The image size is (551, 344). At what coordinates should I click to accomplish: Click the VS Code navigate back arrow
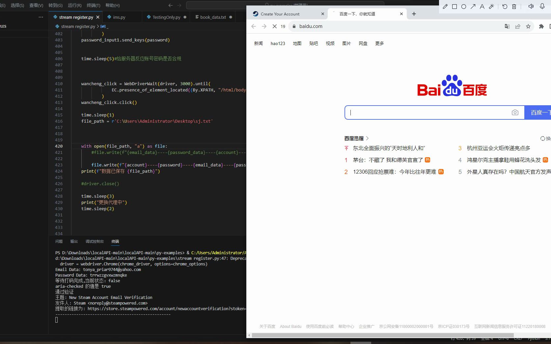coord(170,5)
